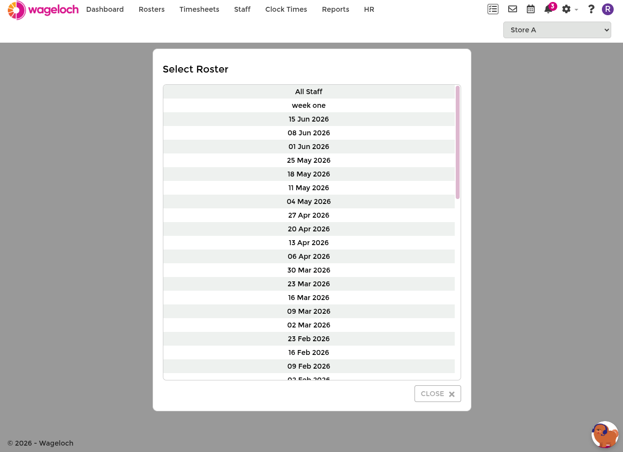The height and width of the screenshot is (452, 623).
Task: Choose the 25 May 2026 roster
Action: click(x=309, y=160)
